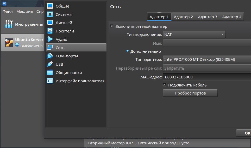The height and width of the screenshot is (148, 251).
Task: Click the MAC-адрес input field
Action: point(207,77)
